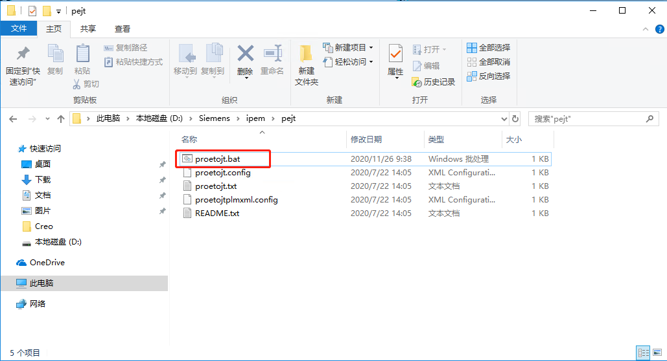Screen dimensions: 667x361
Task: Click ipem in address path
Action: pyautogui.click(x=255, y=118)
